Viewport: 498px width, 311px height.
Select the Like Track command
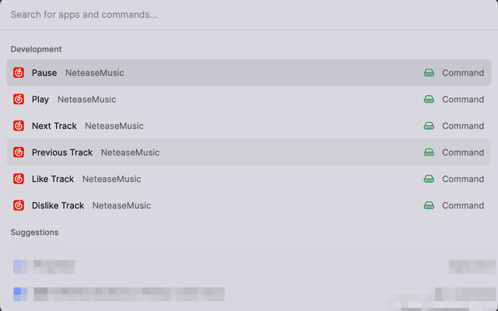pyautogui.click(x=53, y=179)
